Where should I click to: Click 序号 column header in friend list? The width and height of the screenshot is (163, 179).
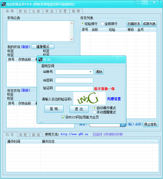[85, 30]
